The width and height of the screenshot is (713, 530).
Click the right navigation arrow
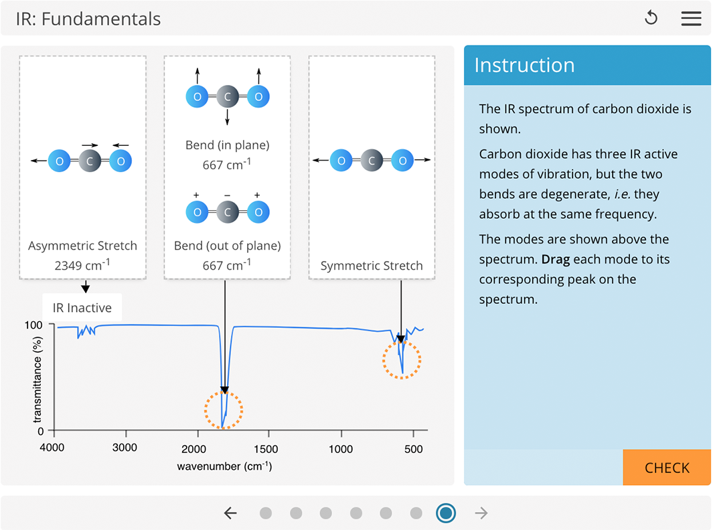tap(481, 513)
